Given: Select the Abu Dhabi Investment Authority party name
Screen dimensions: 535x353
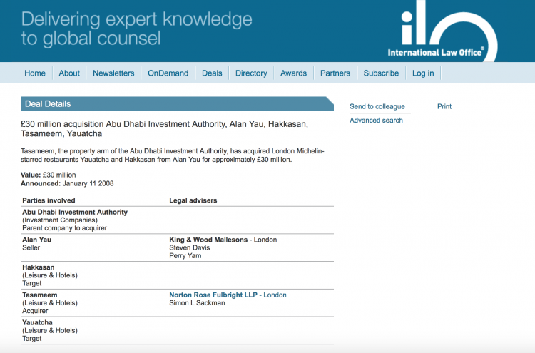Looking at the screenshot, I should 75,212.
